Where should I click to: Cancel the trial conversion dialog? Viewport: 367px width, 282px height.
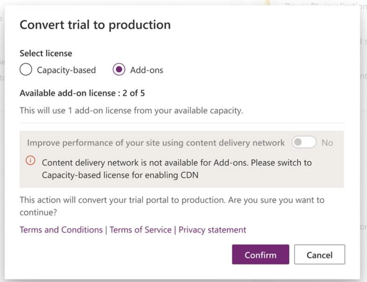pyautogui.click(x=319, y=255)
